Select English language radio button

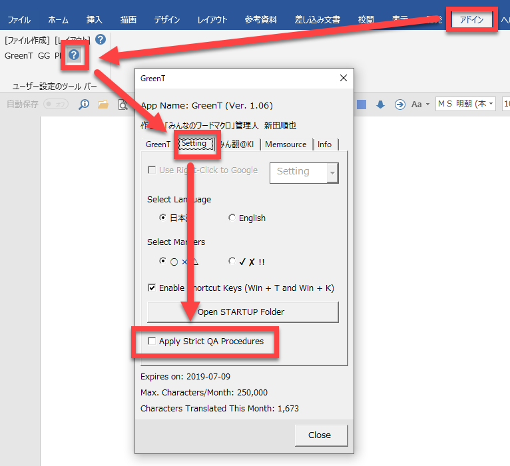(232, 218)
